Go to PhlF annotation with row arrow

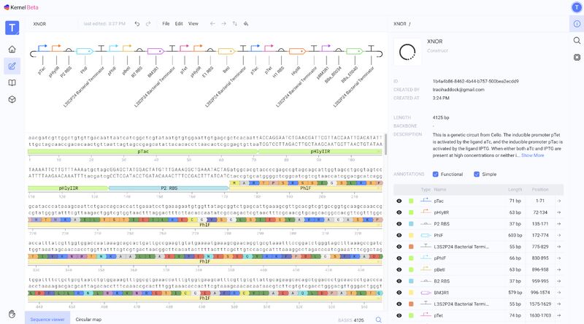coord(558,236)
